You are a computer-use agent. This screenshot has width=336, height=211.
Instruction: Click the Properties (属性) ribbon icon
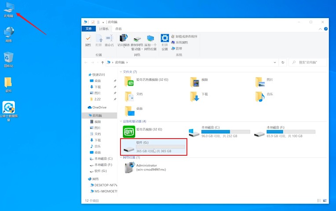click(88, 40)
